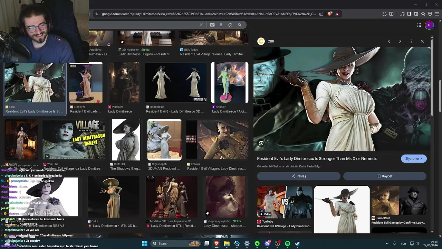442x249 pixels.
Task: View site information in the address bar
Action: 97,14
